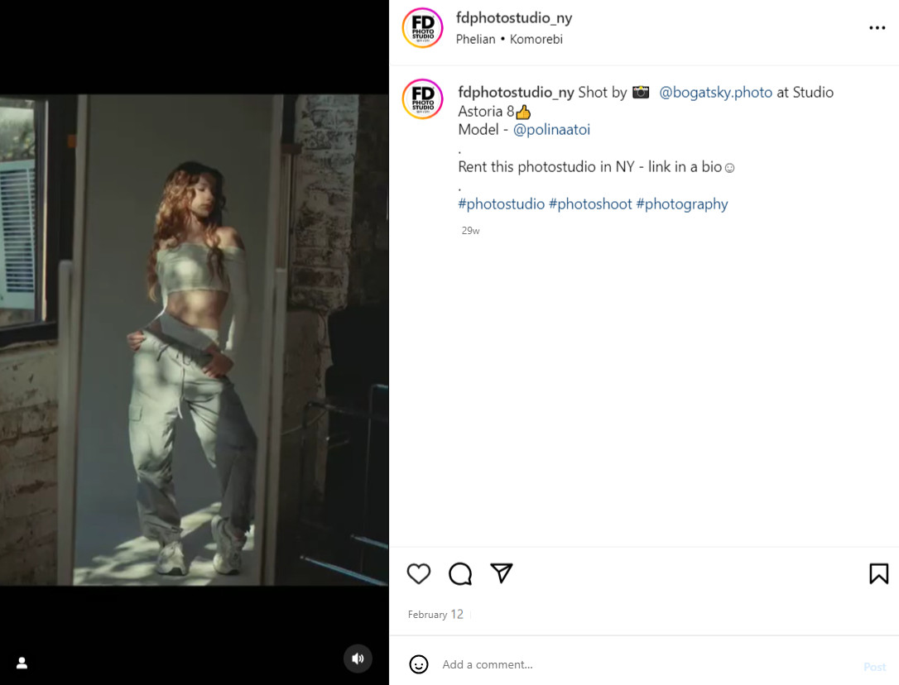Open the three-dot more options menu
This screenshot has height=685, width=899.
click(x=877, y=27)
